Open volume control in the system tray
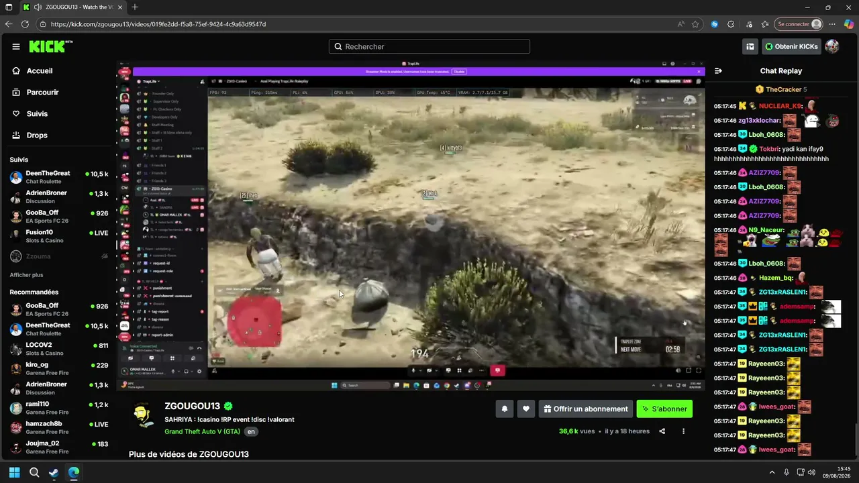 (x=811, y=472)
